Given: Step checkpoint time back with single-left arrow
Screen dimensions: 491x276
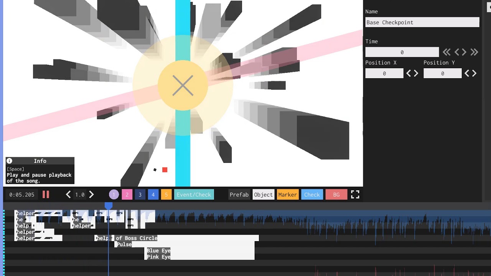Looking at the screenshot, I should (457, 52).
